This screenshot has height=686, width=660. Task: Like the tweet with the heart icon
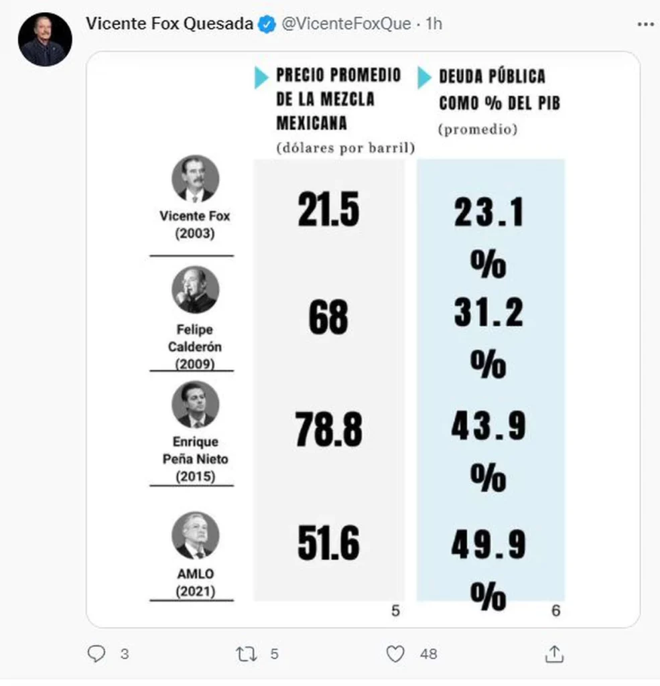396,654
